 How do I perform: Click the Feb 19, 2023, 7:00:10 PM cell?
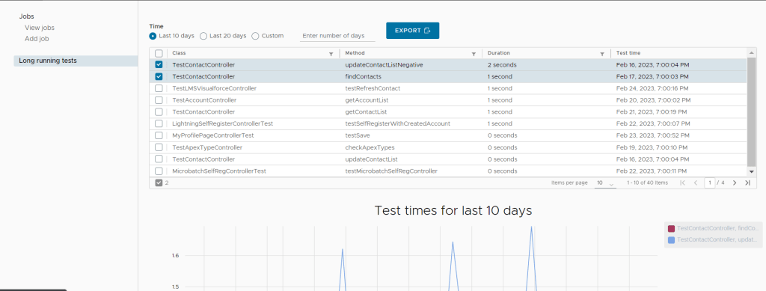click(652, 147)
